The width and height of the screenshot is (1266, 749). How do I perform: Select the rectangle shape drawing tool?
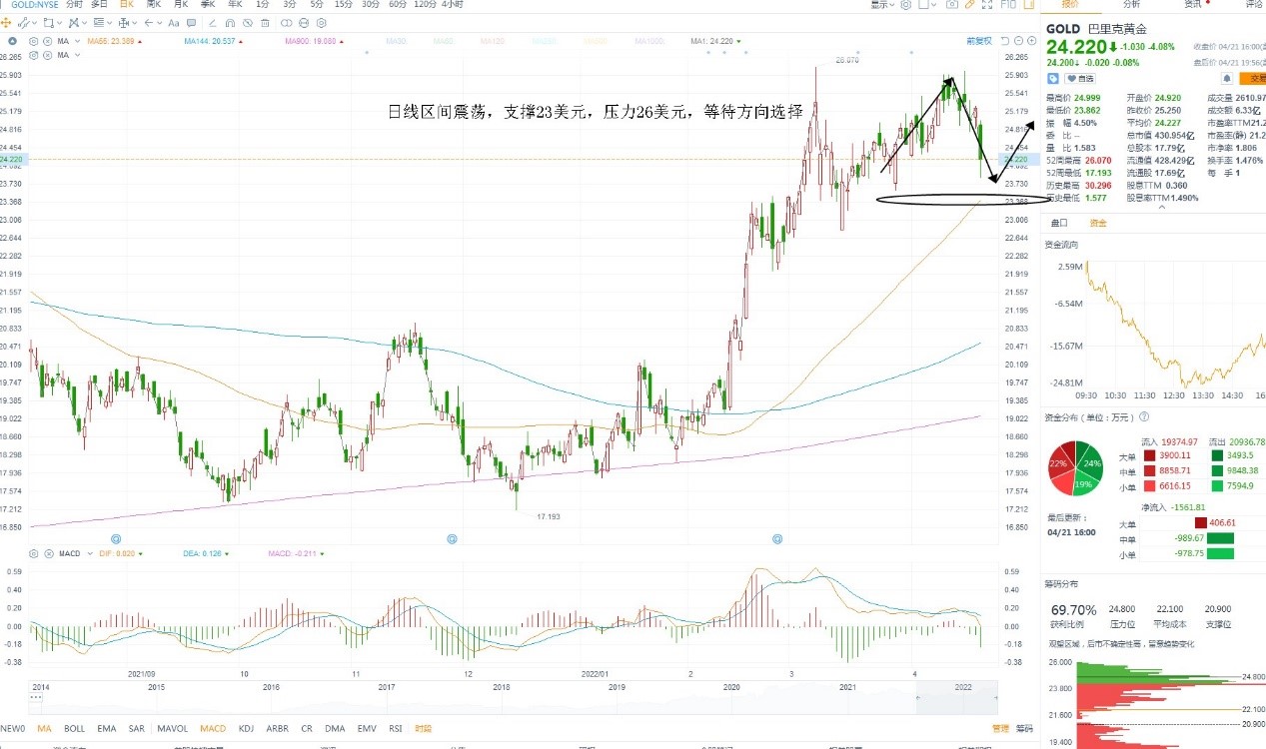coord(48,23)
